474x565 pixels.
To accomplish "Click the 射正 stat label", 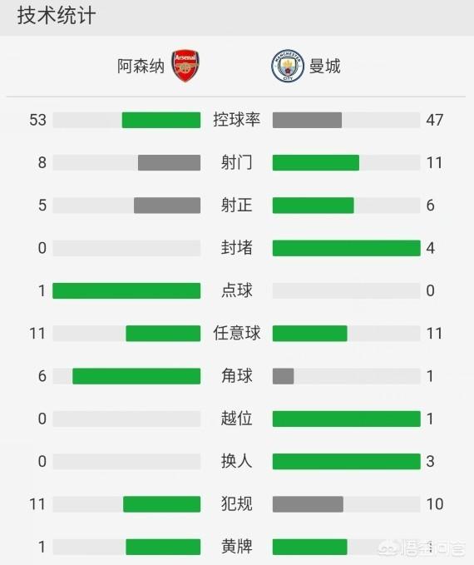I will point(237,205).
